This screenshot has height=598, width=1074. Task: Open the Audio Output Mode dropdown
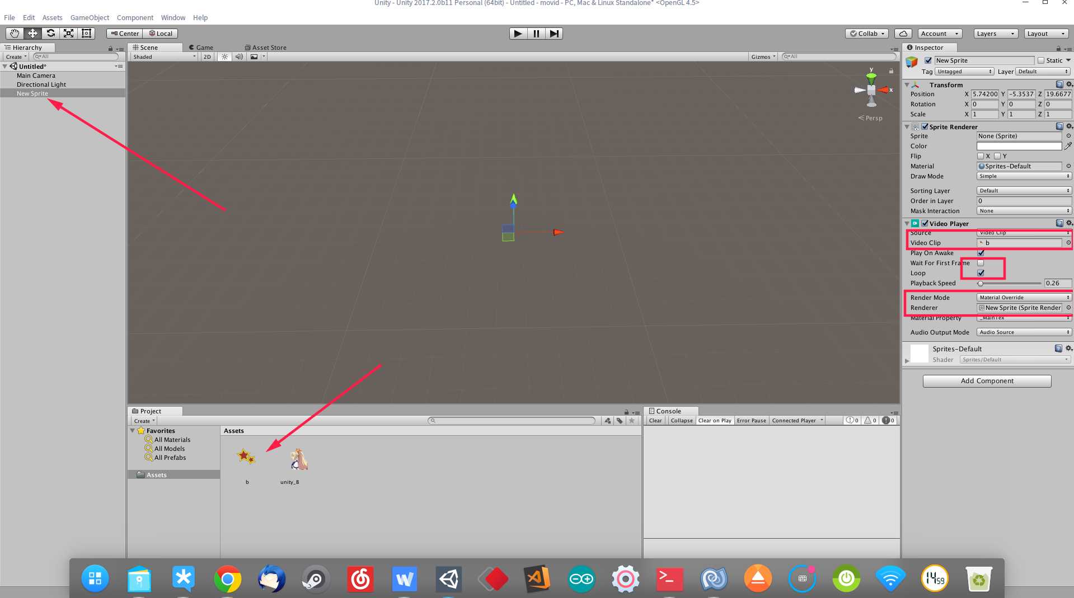(x=1024, y=332)
